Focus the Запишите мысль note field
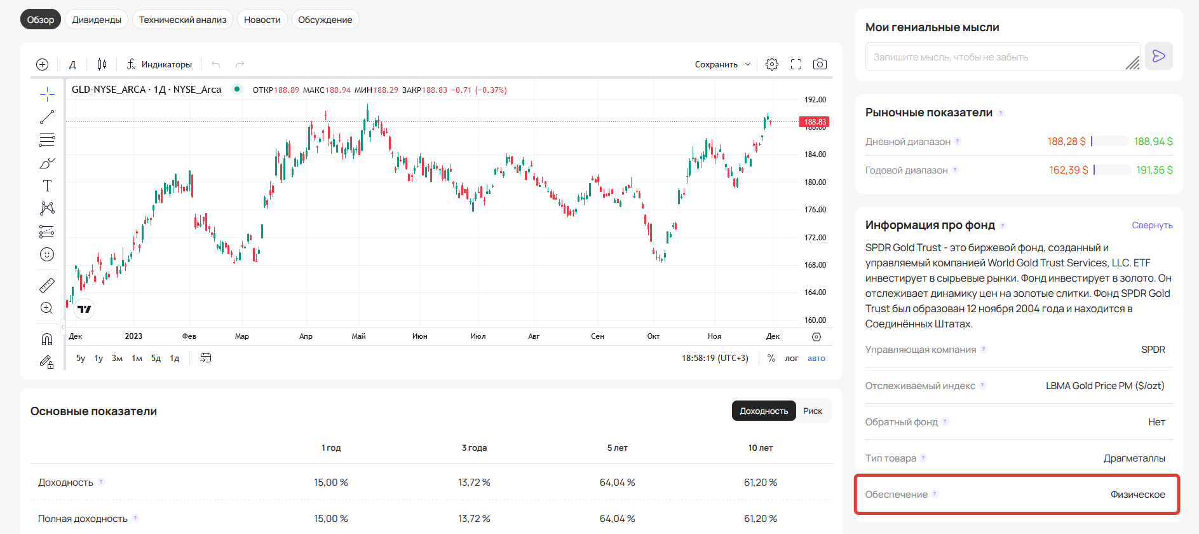 [1003, 57]
